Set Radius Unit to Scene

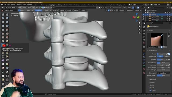click(167, 56)
